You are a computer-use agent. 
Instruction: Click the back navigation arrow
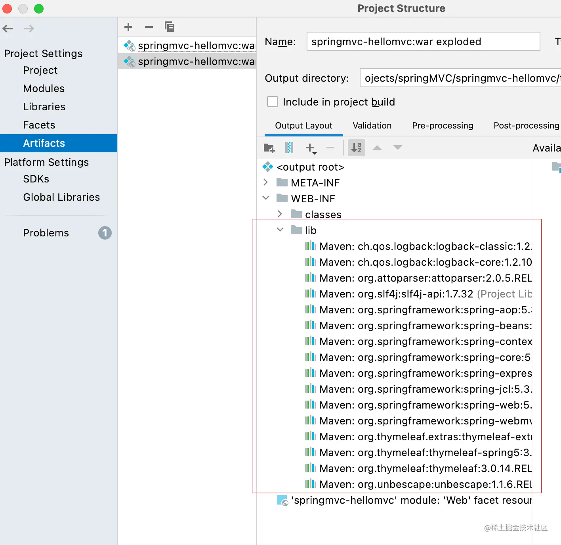click(x=8, y=29)
